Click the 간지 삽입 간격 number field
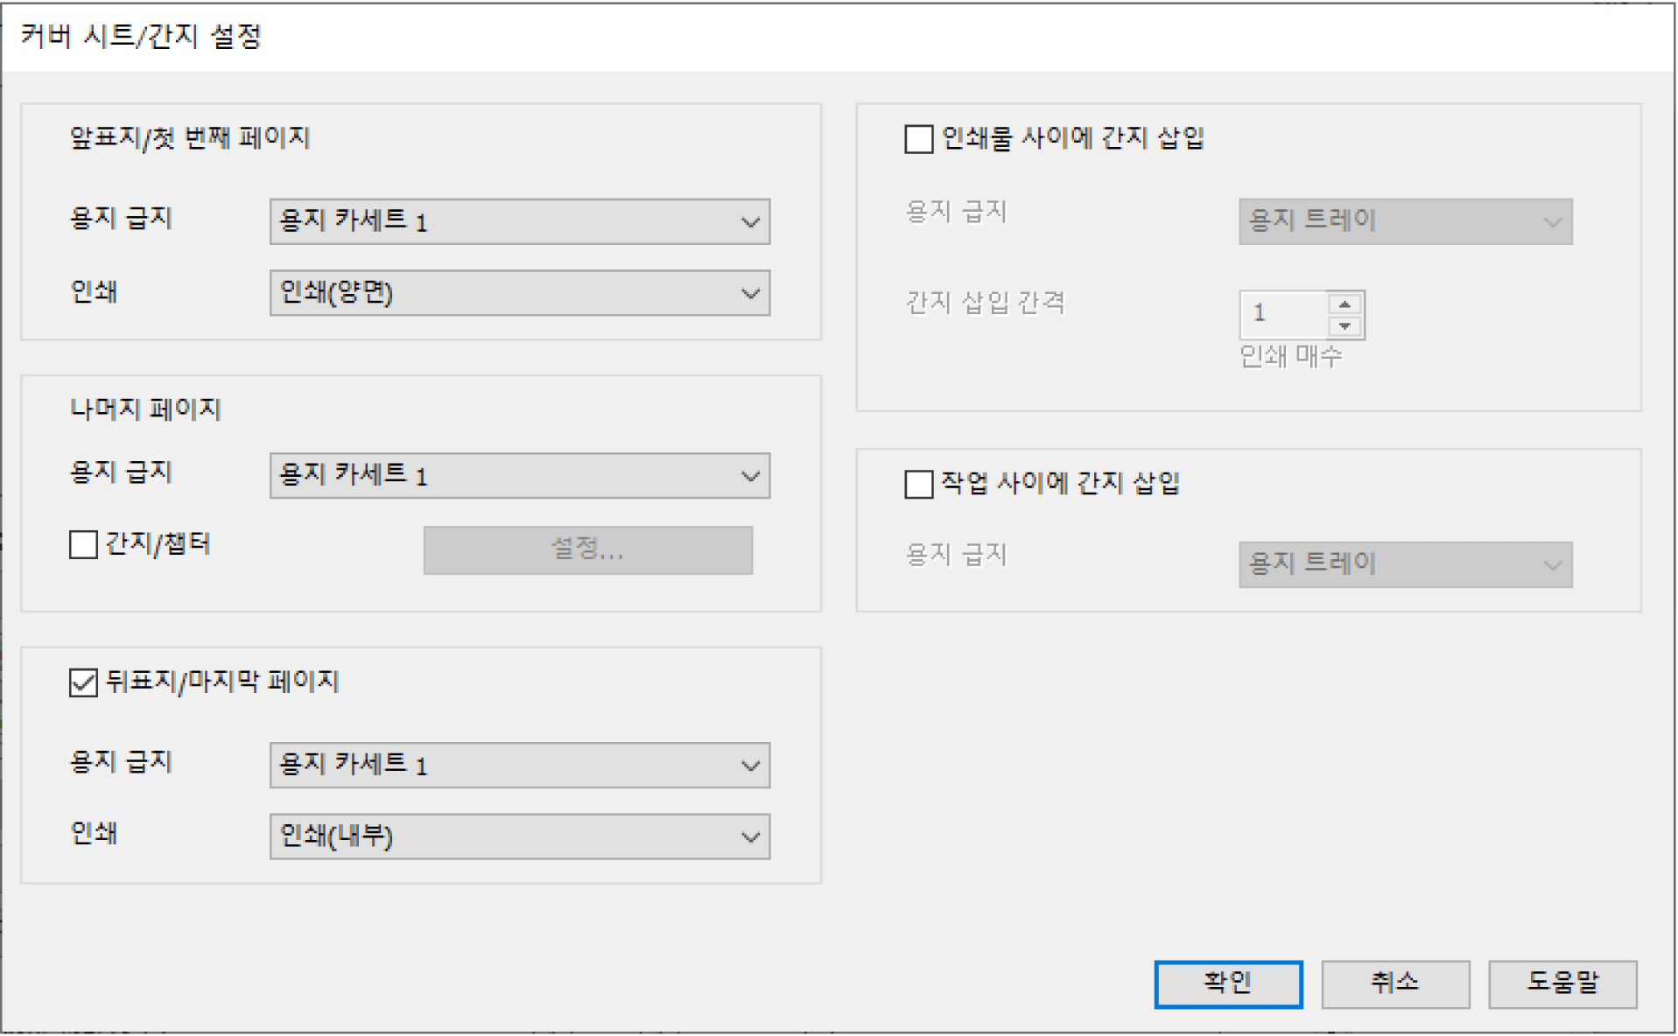The height and width of the screenshot is (1036, 1678). [x=1283, y=314]
